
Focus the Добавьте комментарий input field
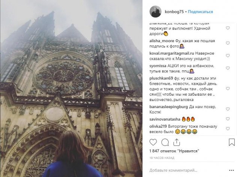pyautogui.click(x=187, y=170)
